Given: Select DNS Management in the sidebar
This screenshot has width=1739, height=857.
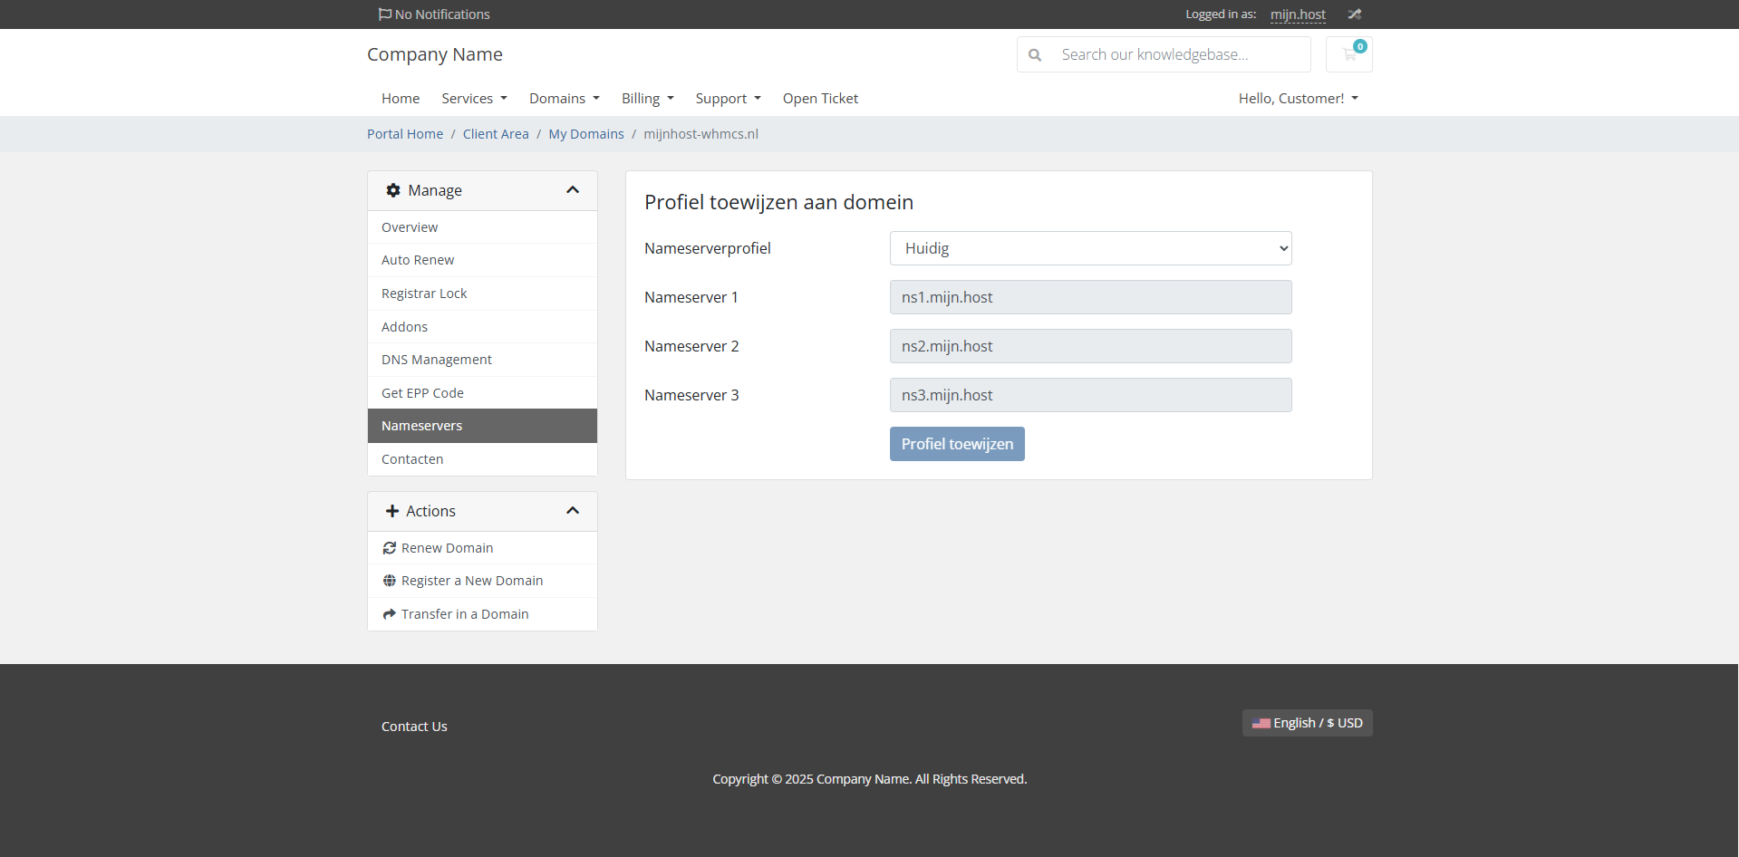Looking at the screenshot, I should [x=437, y=360].
